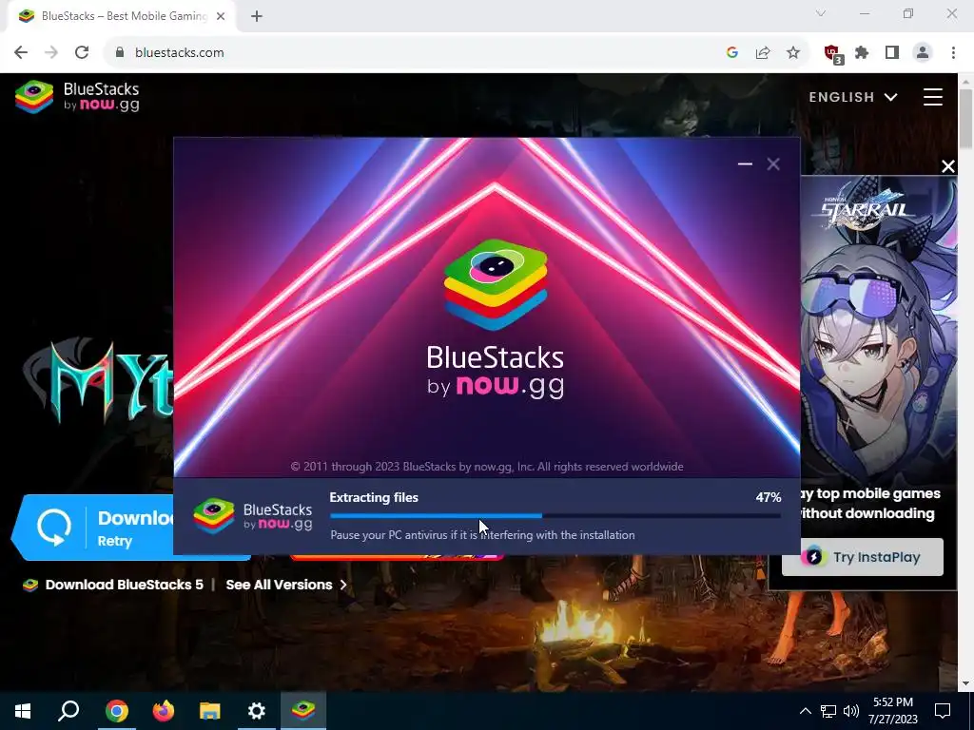Select the BlueStacks installer taskbar icon
974x730 pixels.
point(303,711)
